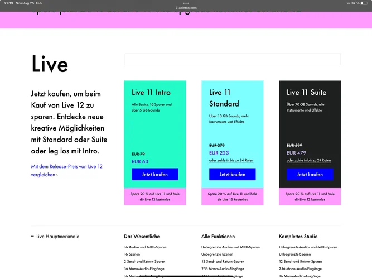
Task: Click the pink promo note under Standard card
Action: (x=232, y=196)
